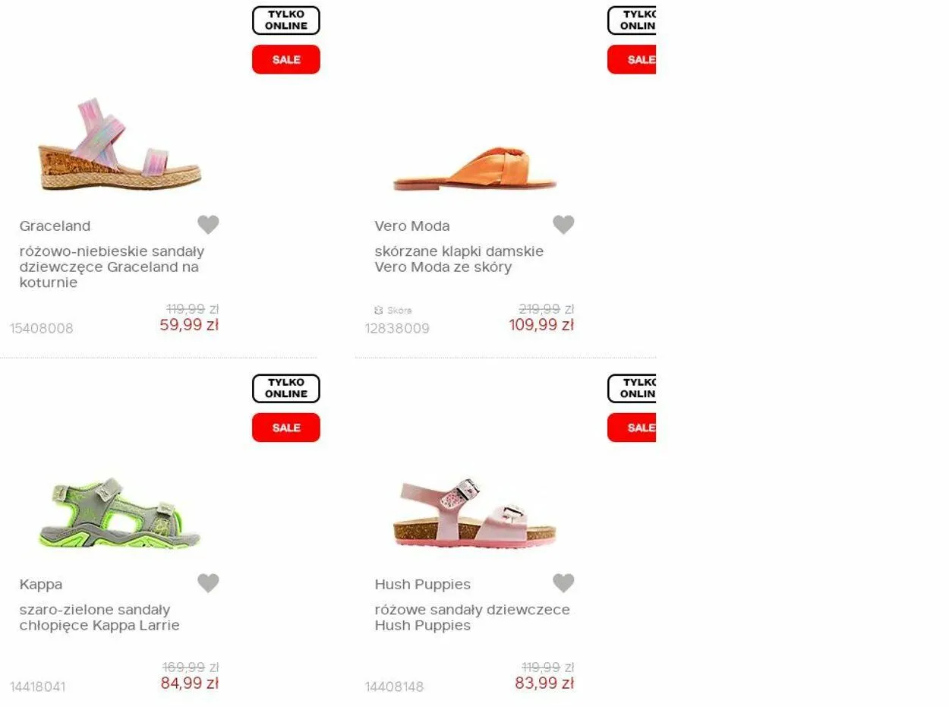Add Vero Moda slippers to wishlist heart
The image size is (949, 707).
pyautogui.click(x=563, y=225)
